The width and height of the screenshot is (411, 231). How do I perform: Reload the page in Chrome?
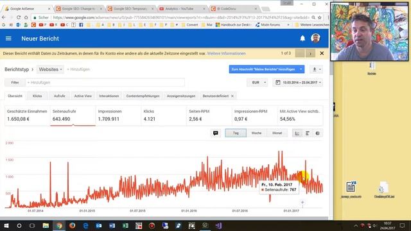(19, 17)
